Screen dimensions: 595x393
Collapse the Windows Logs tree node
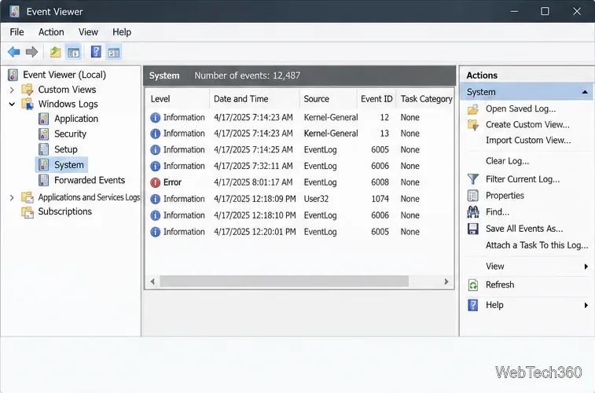[12, 104]
